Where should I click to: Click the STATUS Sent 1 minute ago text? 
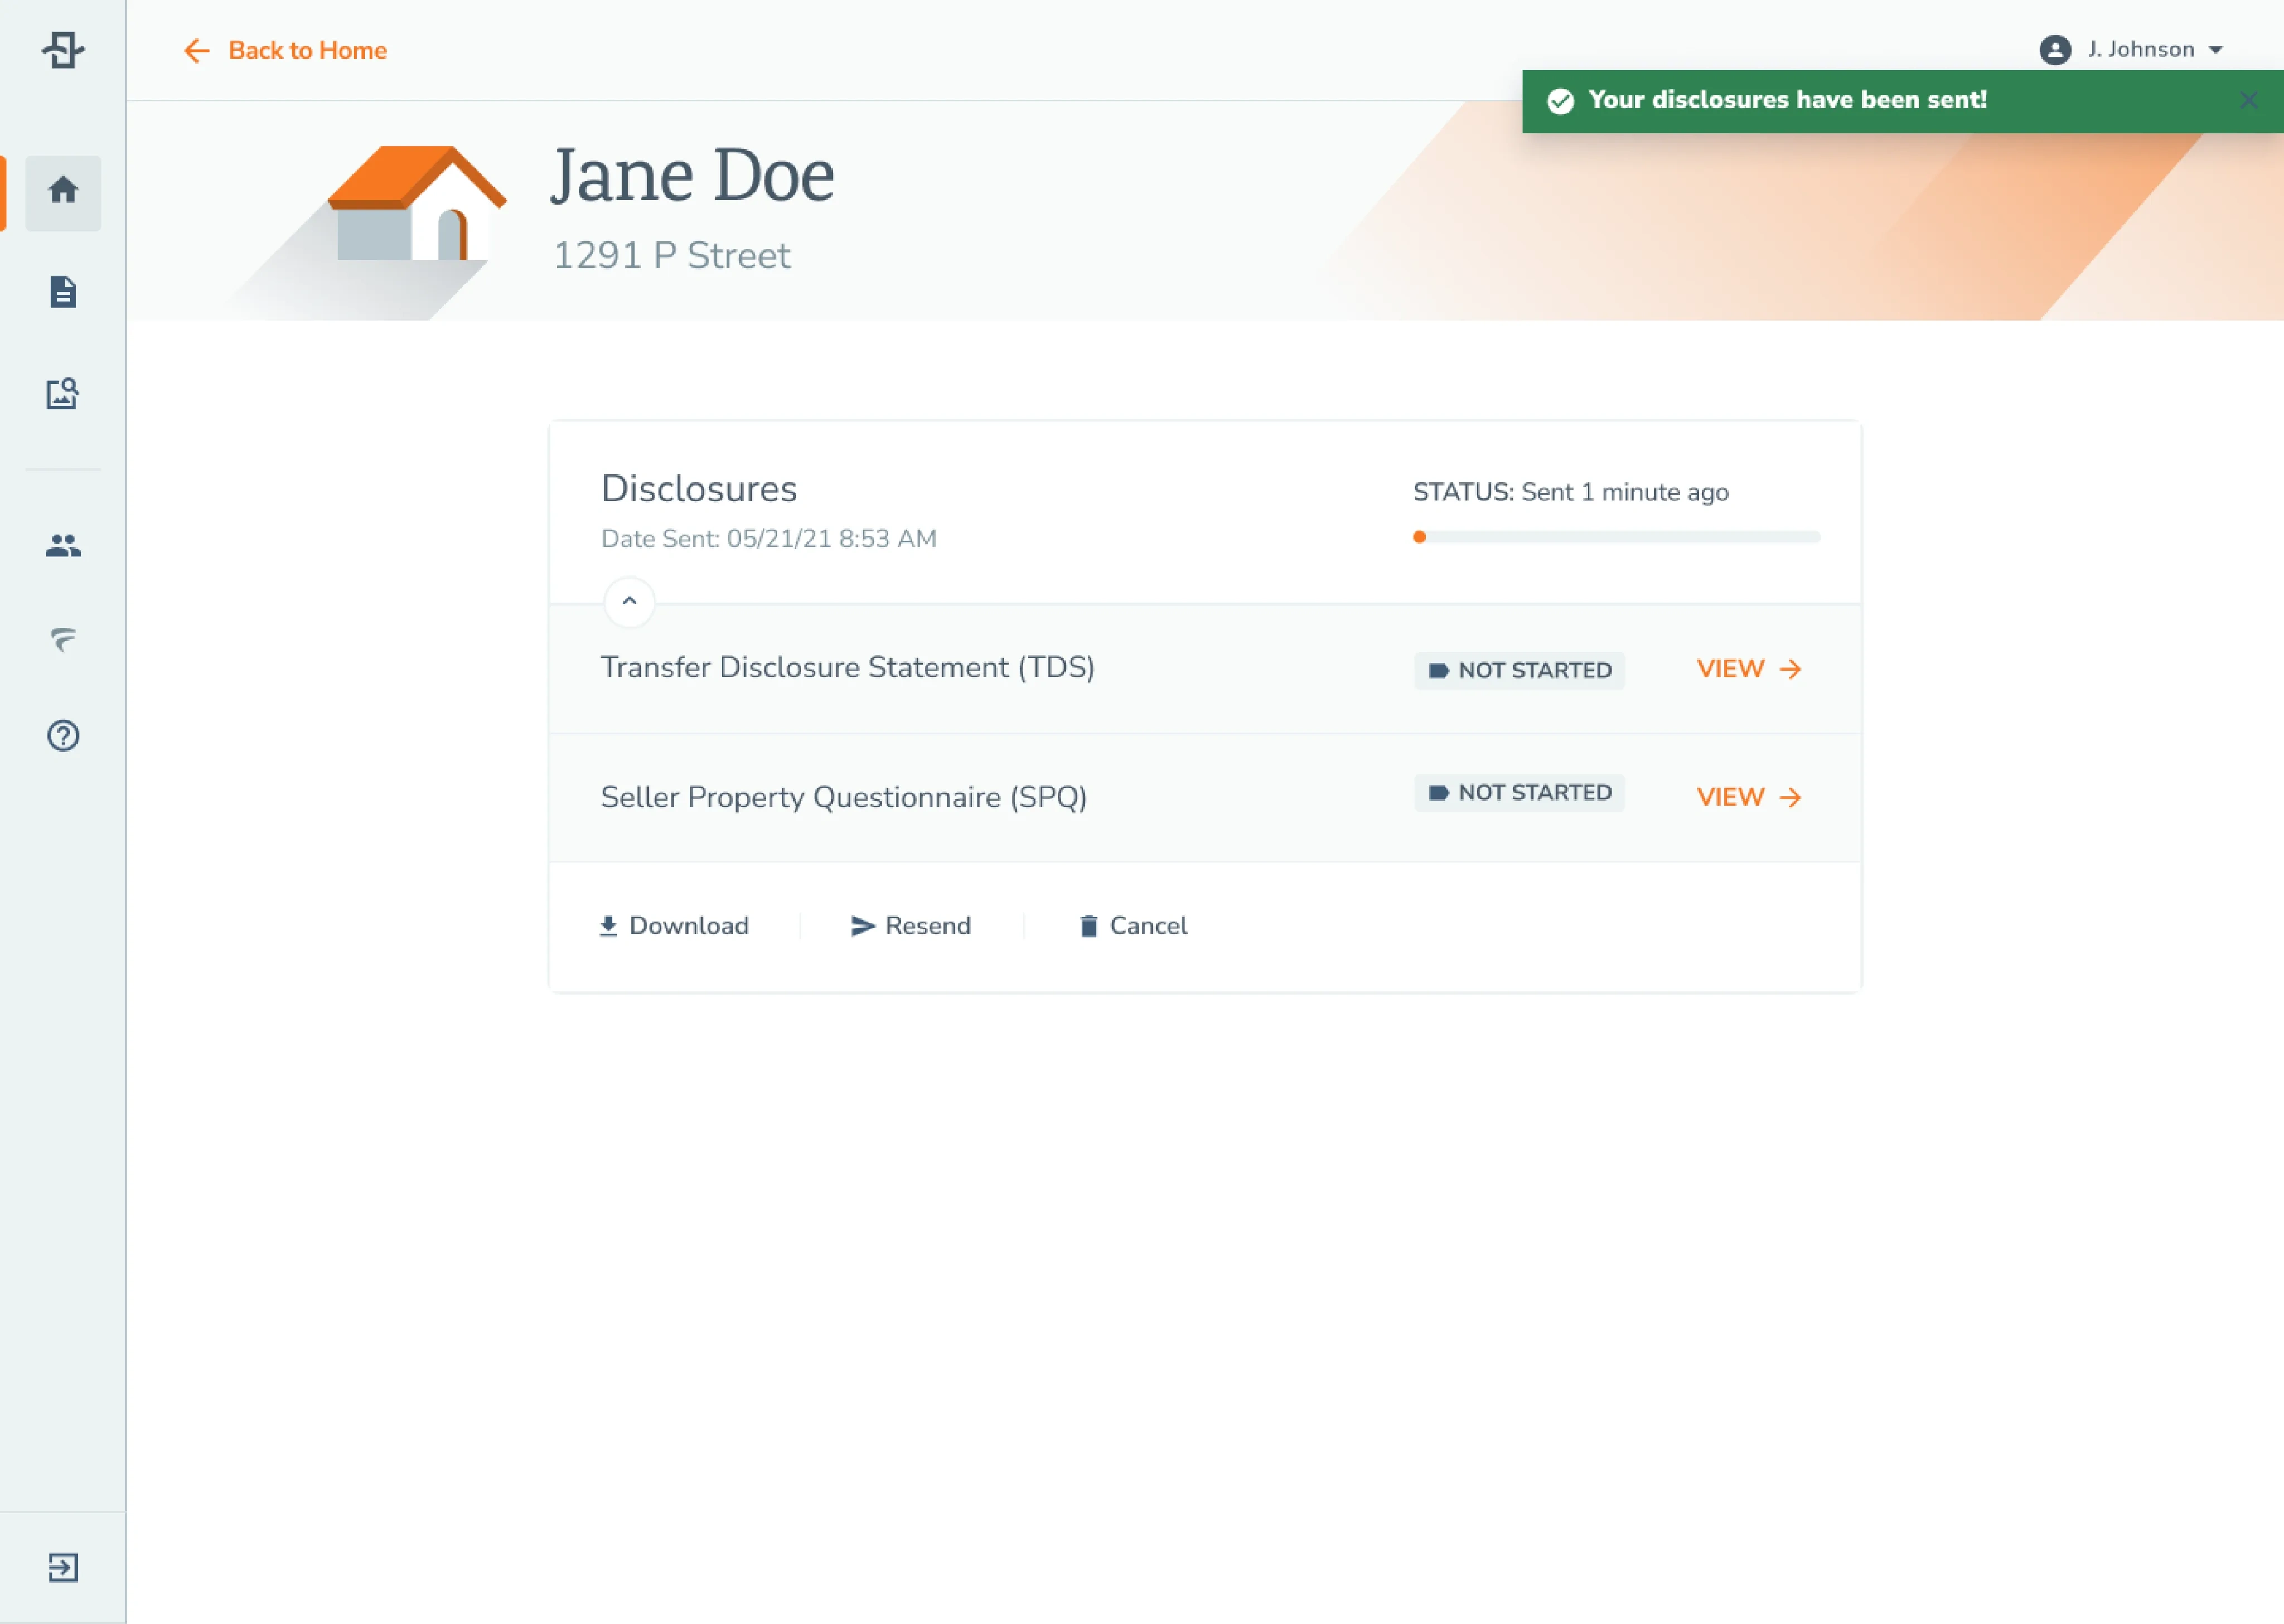tap(1570, 492)
